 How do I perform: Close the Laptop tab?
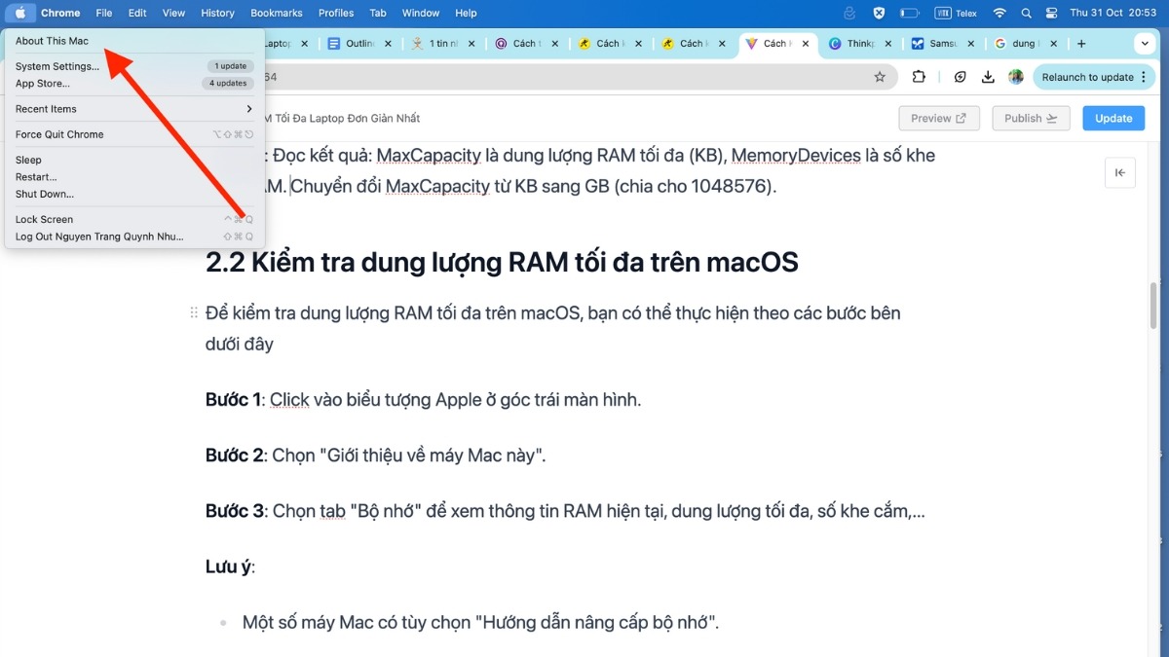tap(304, 44)
